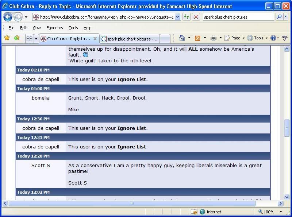
Task: Open the View menu
Action: pos(36,28)
